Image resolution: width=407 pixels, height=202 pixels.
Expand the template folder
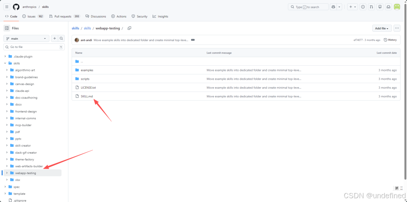(5, 194)
